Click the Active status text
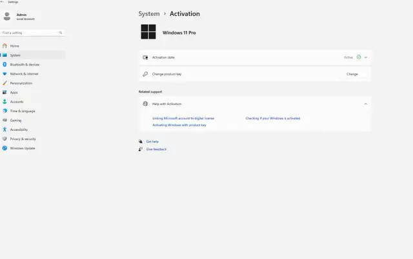 click(348, 57)
